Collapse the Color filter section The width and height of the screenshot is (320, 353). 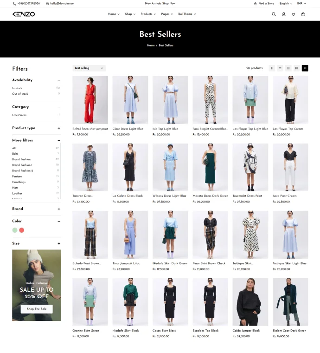pos(59,221)
